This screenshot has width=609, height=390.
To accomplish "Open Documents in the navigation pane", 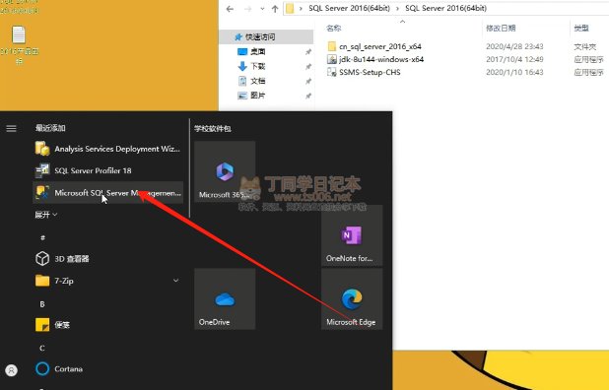I will coord(258,81).
